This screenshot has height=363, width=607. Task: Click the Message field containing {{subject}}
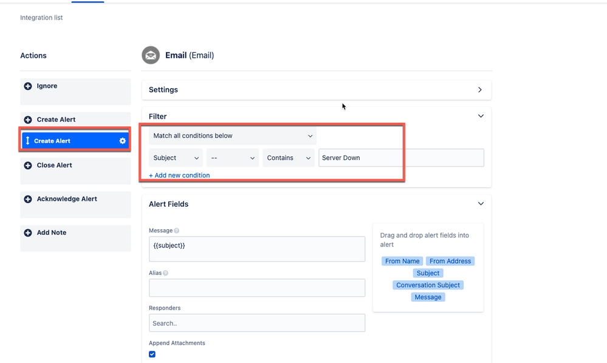tap(257, 249)
